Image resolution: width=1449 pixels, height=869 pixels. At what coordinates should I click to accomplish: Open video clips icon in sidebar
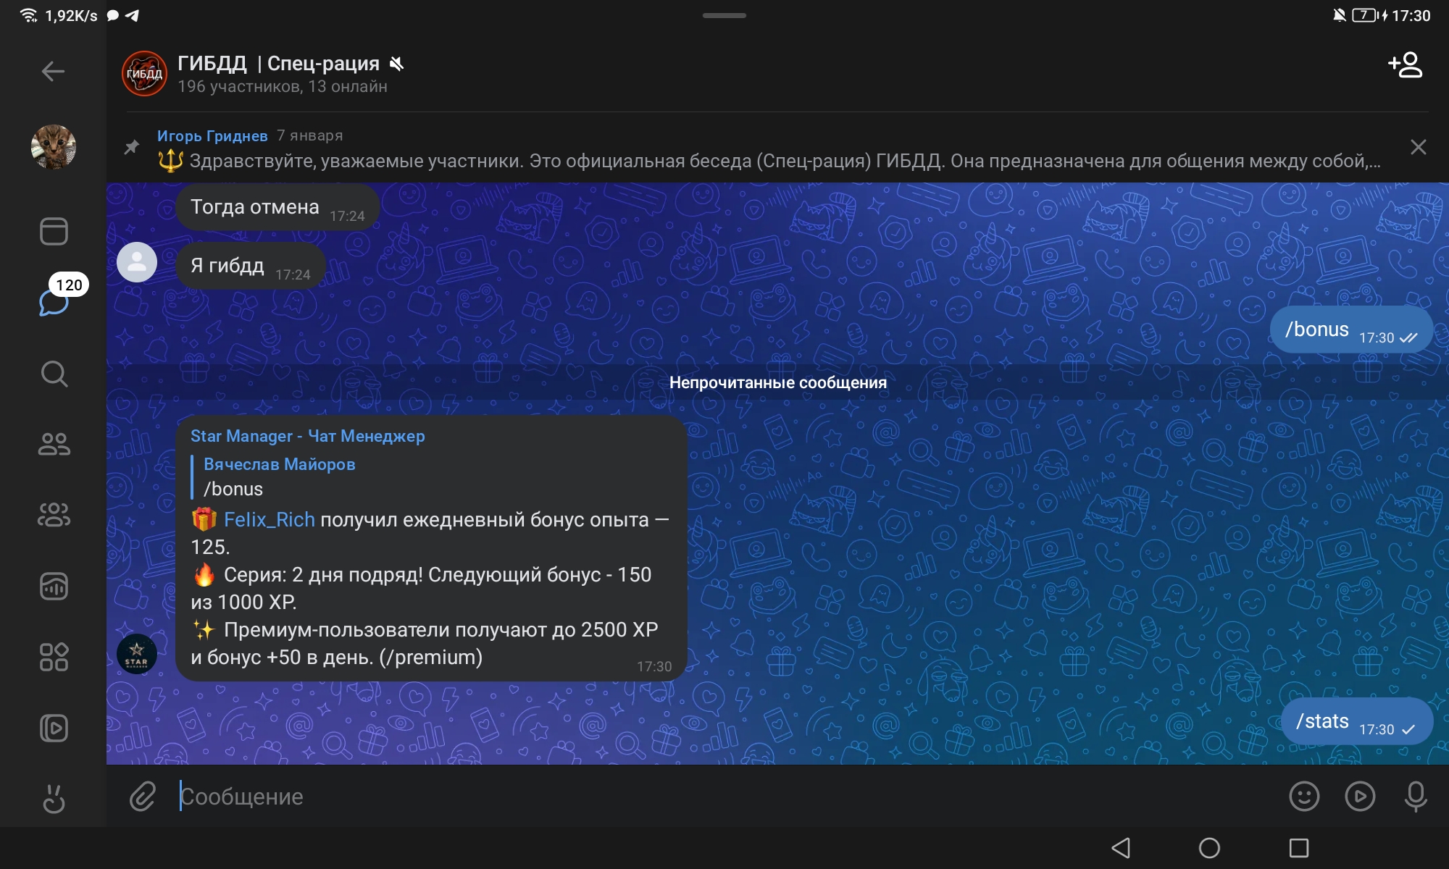[x=54, y=728]
